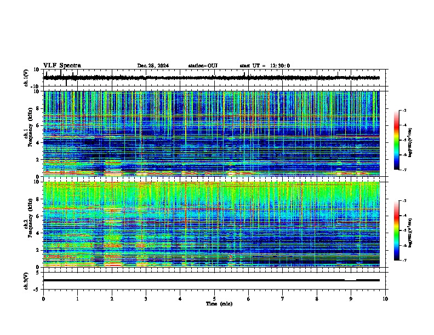The image size is (434, 335).
Task: Click tick label 10 on the Time axis
Action: (385, 299)
